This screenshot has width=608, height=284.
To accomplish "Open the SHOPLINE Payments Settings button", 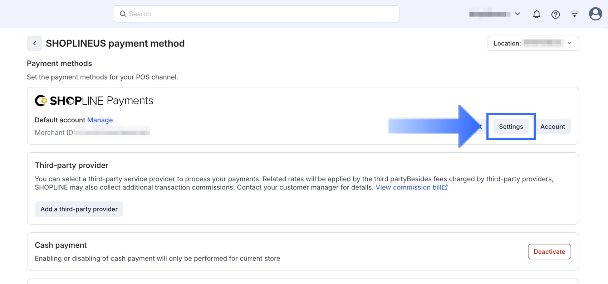I will tap(511, 127).
